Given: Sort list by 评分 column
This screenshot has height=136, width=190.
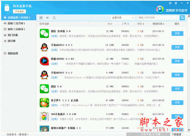Looking at the screenshot, I should (x=141, y=24).
